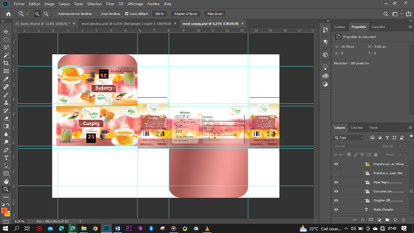Viewport: 414px width, 233px height.
Task: Add a layer mask
Action: [371, 220]
